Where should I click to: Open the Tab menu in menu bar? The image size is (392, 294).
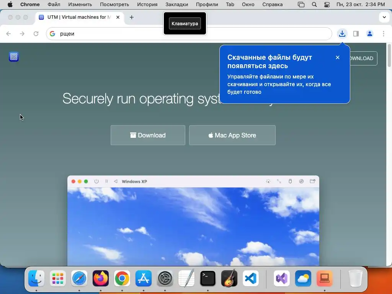pos(230,5)
